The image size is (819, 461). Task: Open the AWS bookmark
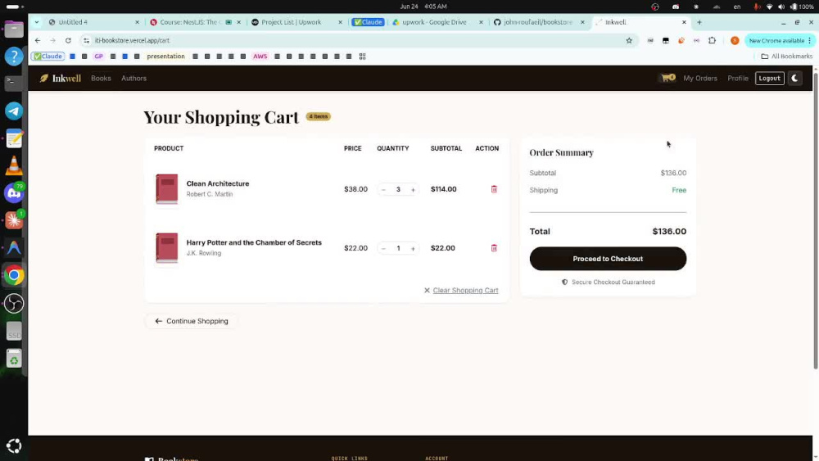coord(260,56)
